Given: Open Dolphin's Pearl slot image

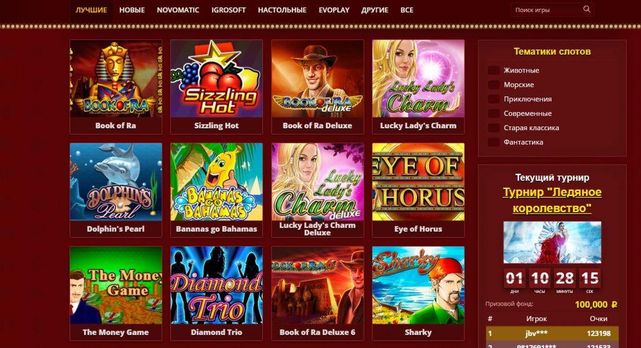Looking at the screenshot, I should point(116,182).
